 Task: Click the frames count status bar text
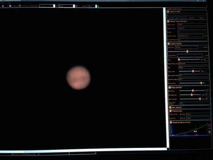[x=24, y=155]
